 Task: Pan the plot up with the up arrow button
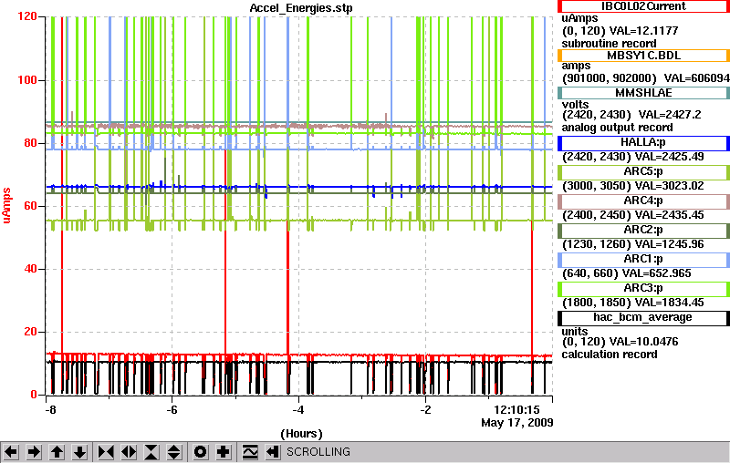pyautogui.click(x=57, y=452)
